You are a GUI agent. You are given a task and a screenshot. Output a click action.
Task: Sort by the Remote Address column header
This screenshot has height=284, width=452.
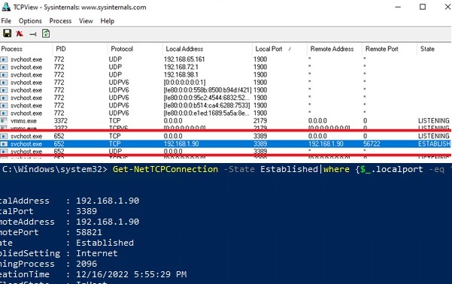coord(335,49)
